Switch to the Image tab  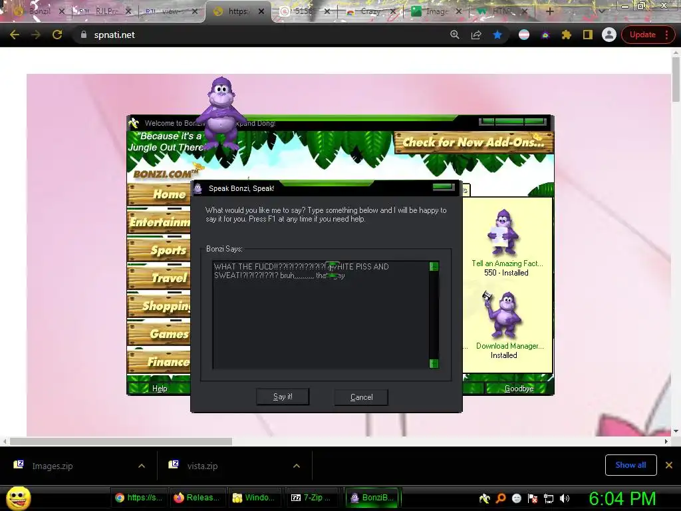[436, 11]
